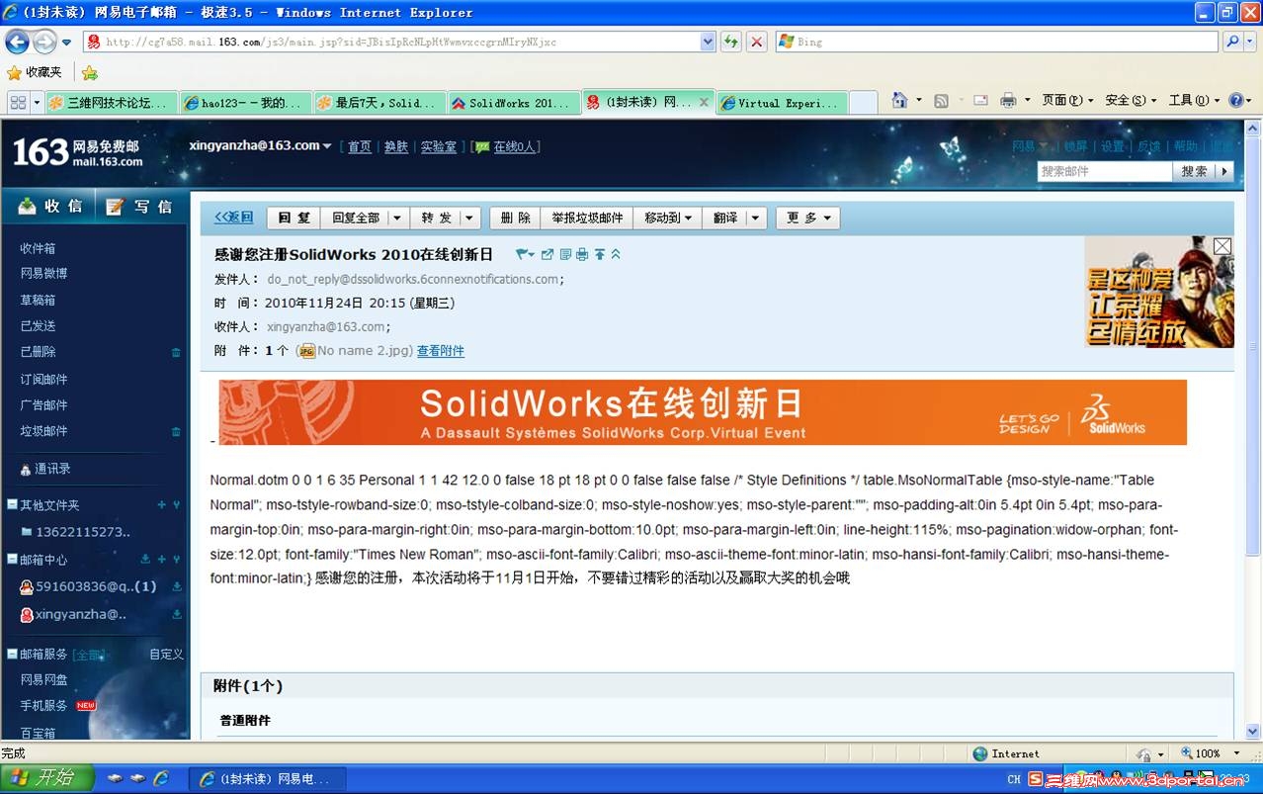
Task: Open 页面(P) menu
Action: [x=1067, y=100]
